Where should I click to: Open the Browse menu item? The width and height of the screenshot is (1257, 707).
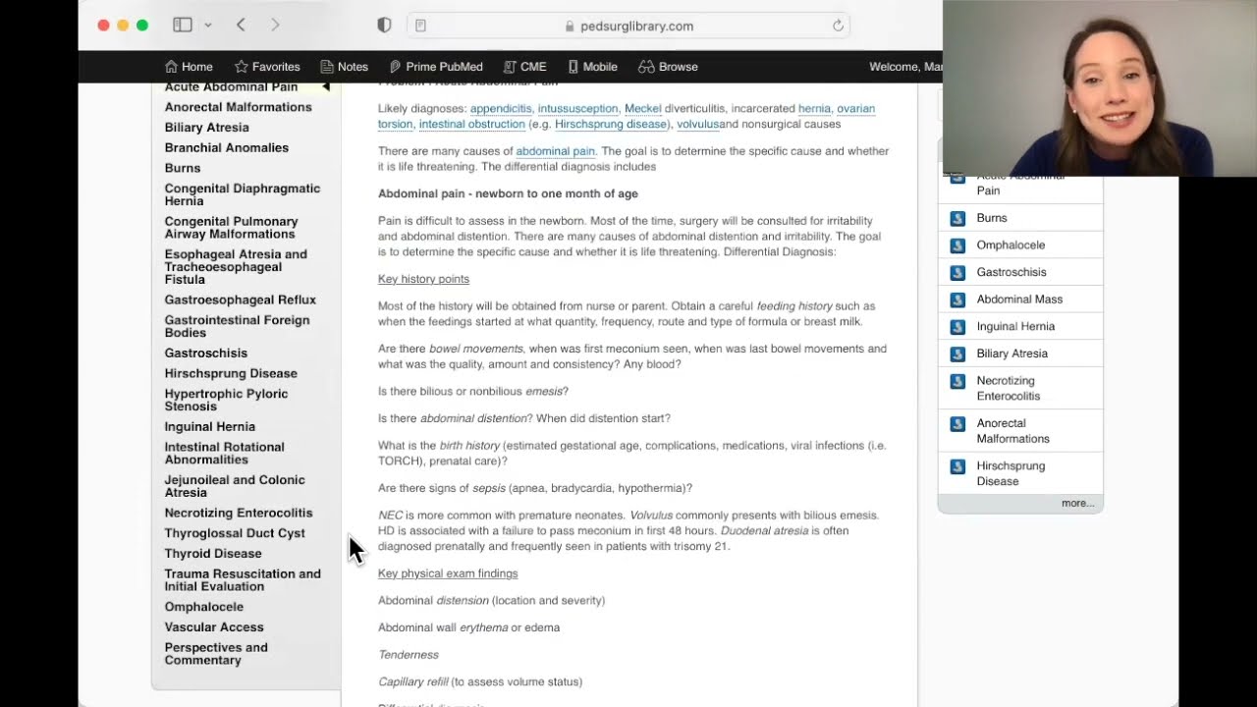668,67
